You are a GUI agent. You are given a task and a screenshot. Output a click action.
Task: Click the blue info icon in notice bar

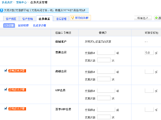pyautogui.click(x=2, y=11)
